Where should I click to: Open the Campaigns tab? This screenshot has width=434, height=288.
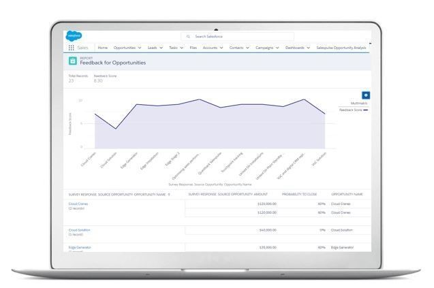[x=264, y=48]
